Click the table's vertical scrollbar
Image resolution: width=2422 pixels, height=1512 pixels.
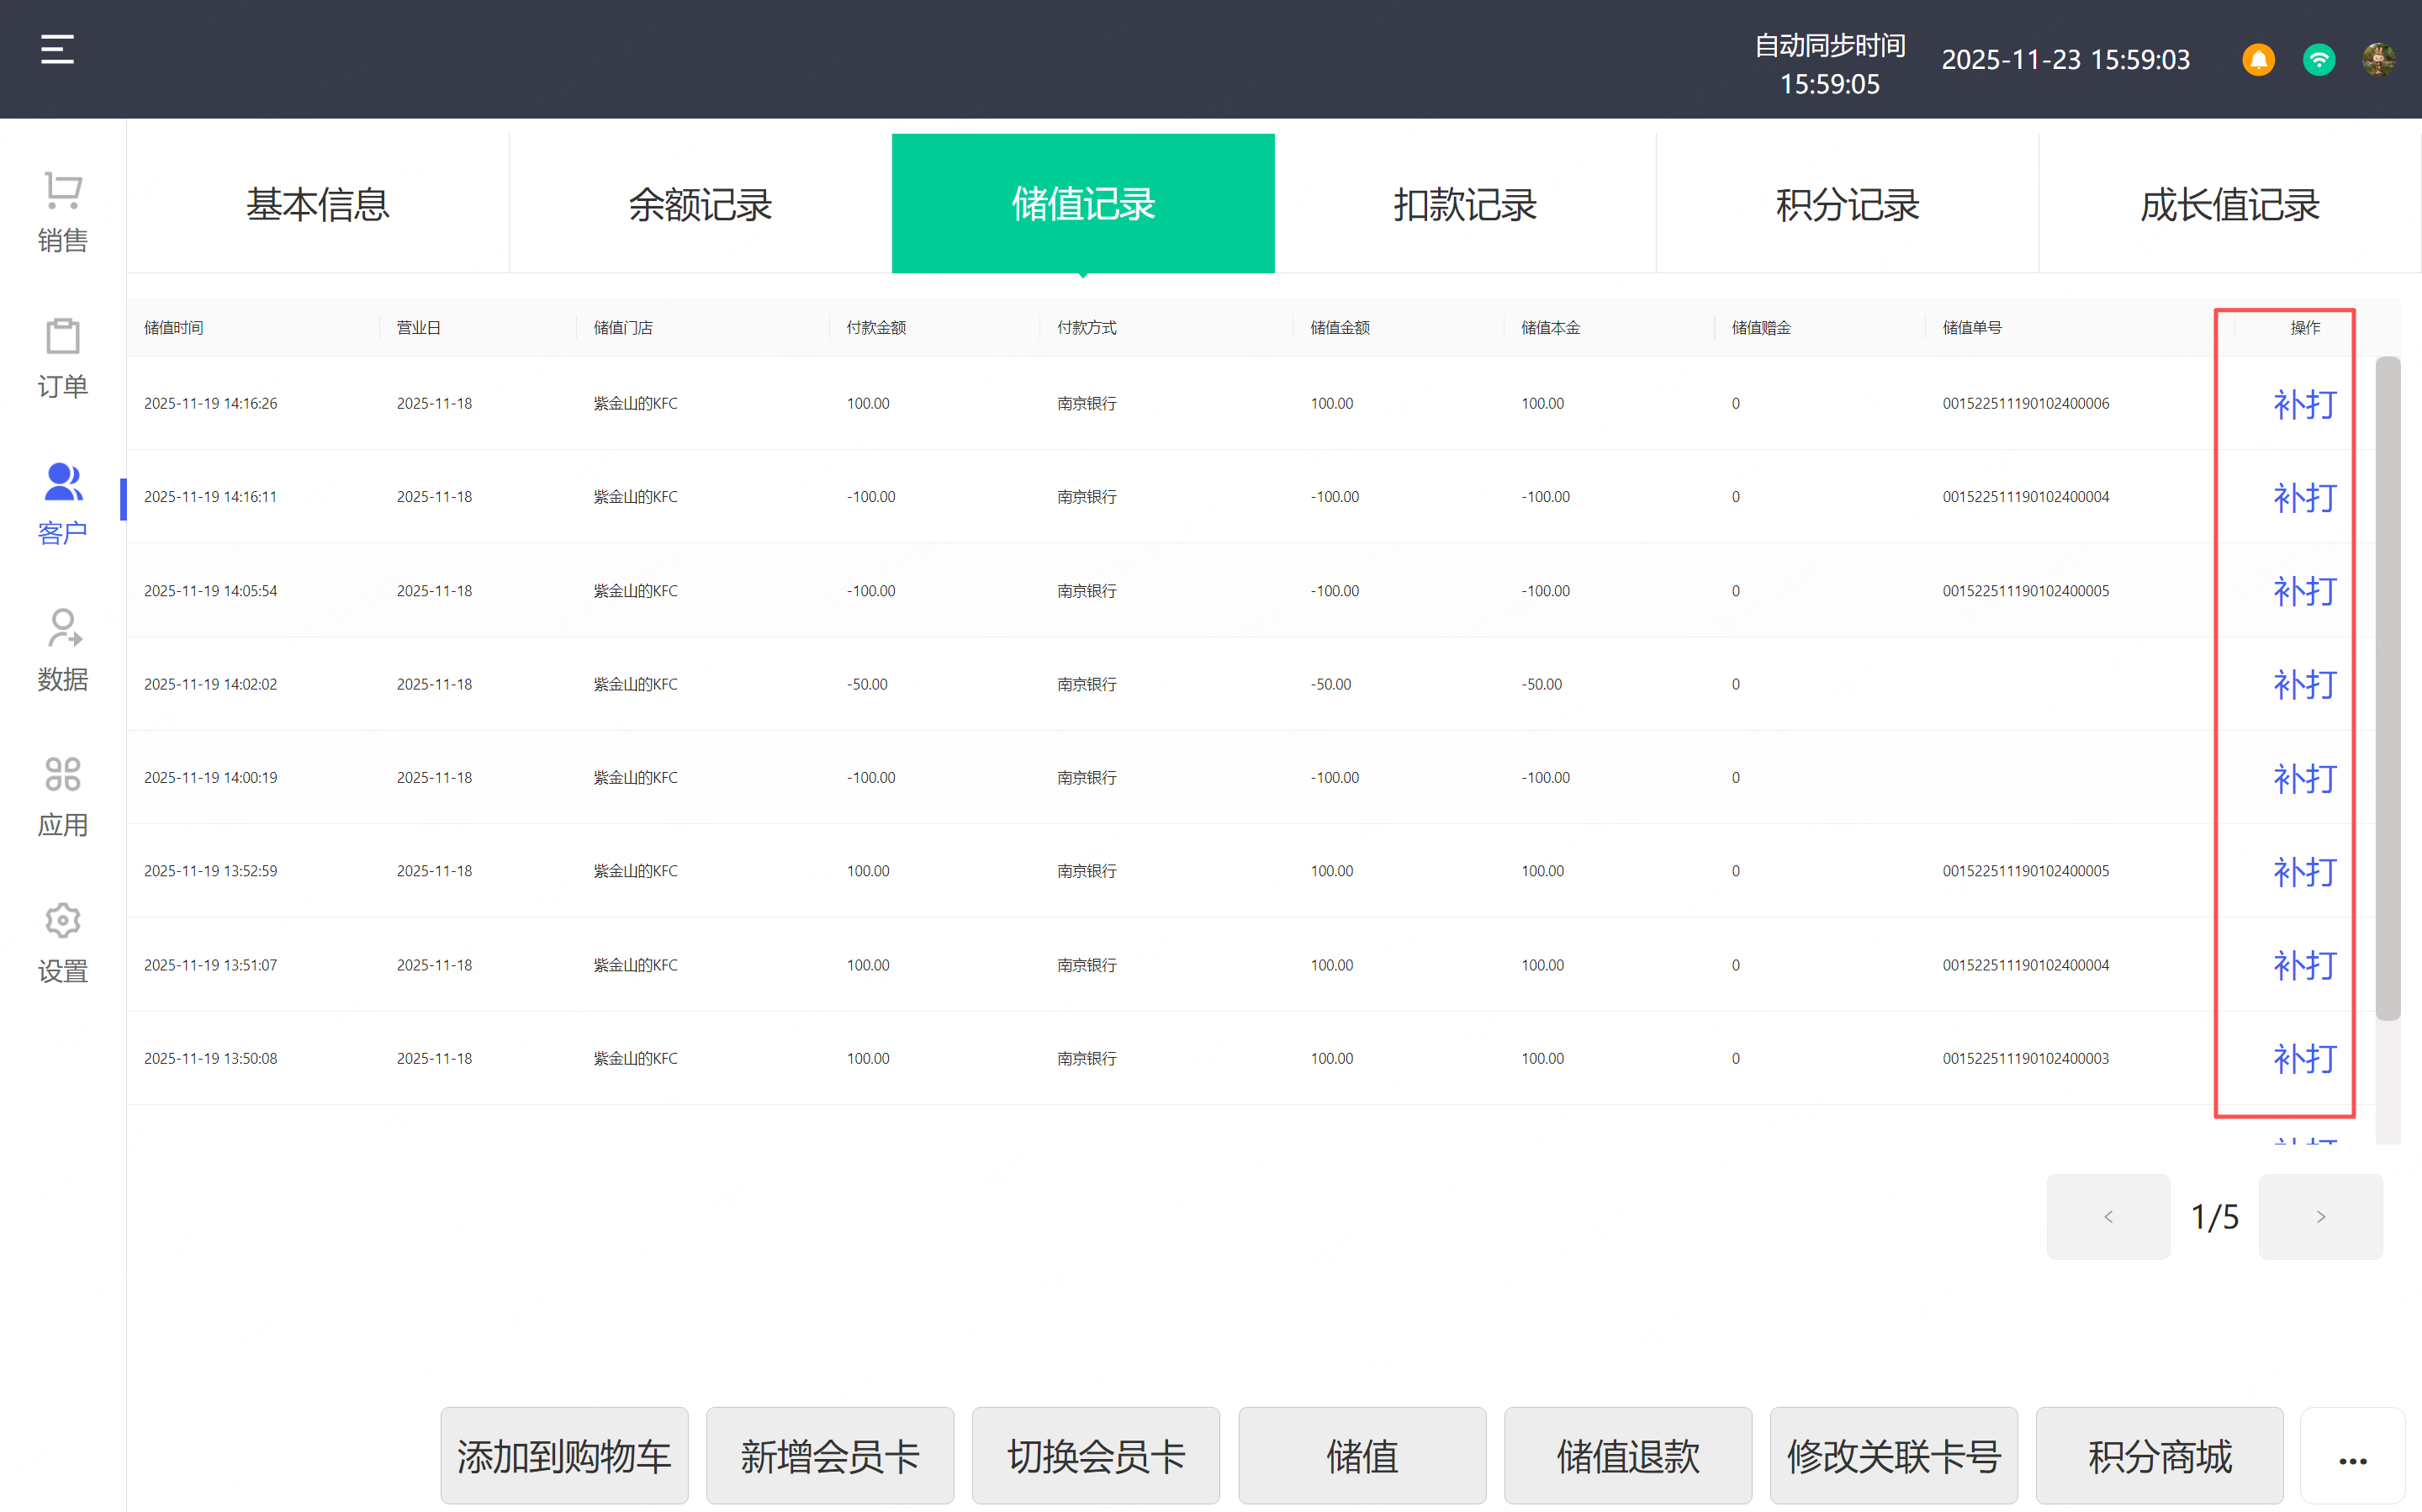tap(2387, 688)
